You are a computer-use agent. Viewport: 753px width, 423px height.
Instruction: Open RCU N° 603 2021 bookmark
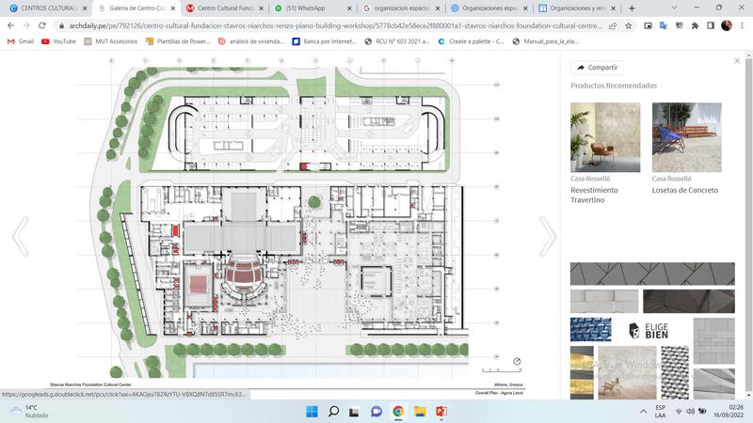(396, 41)
